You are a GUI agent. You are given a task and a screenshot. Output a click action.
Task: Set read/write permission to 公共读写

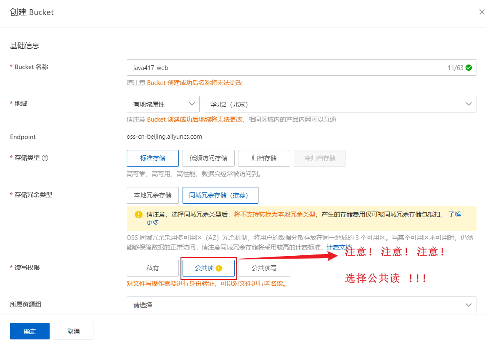click(x=264, y=268)
